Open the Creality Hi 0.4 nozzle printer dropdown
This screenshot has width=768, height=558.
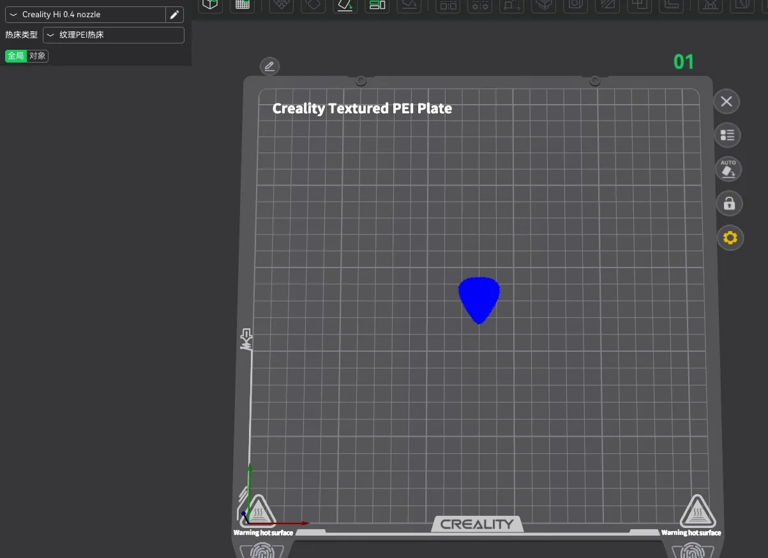pos(85,15)
